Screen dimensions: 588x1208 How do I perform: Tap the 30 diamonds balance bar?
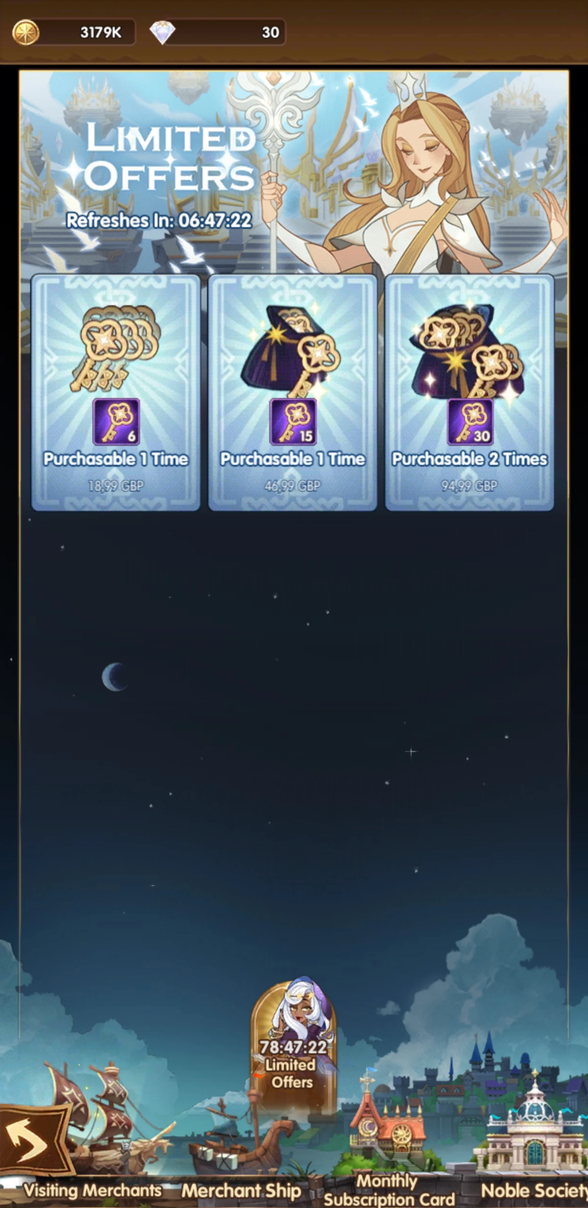click(218, 32)
